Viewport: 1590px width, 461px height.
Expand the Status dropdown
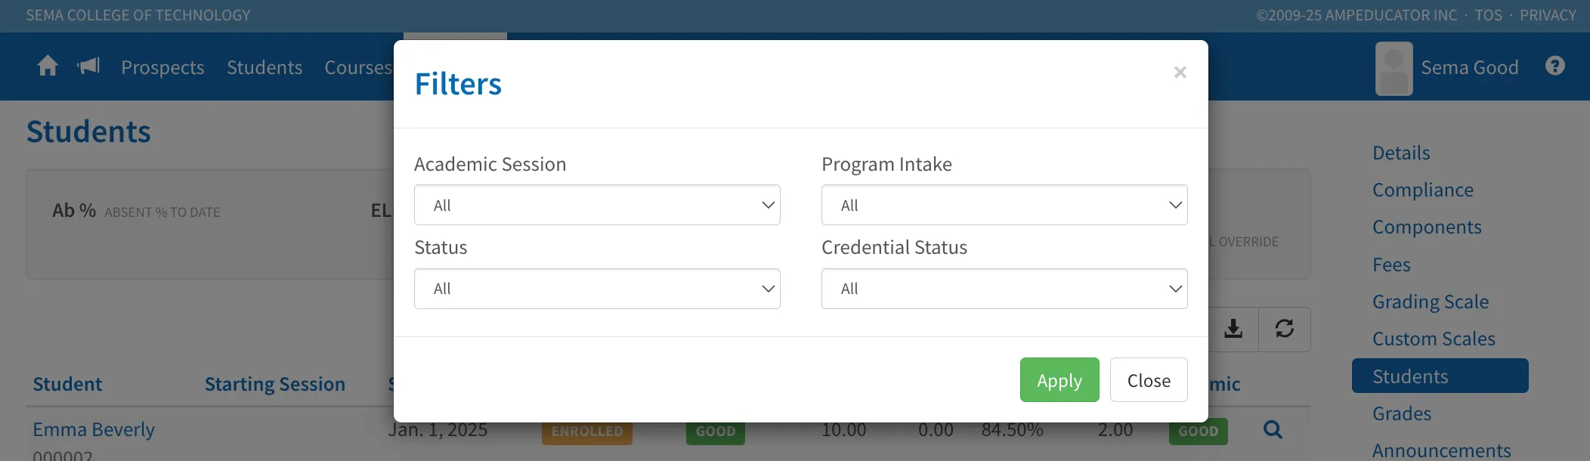(597, 289)
